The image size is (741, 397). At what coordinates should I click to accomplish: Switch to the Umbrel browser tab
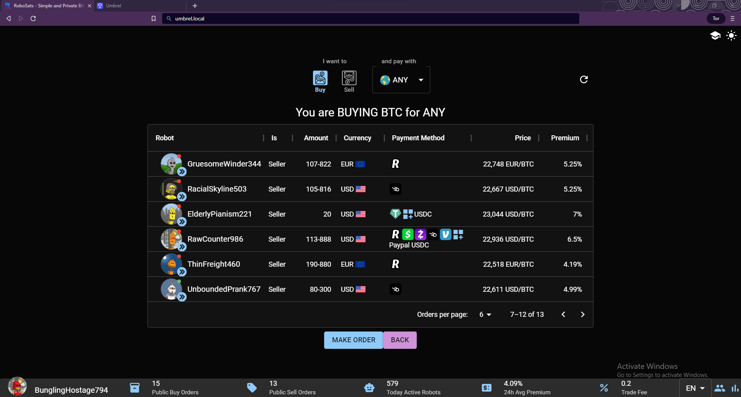tap(114, 6)
